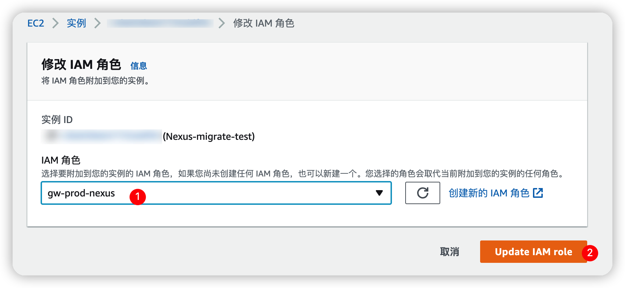Click the red annotation badge numbered 1
This screenshot has width=625, height=288.
[x=139, y=196]
